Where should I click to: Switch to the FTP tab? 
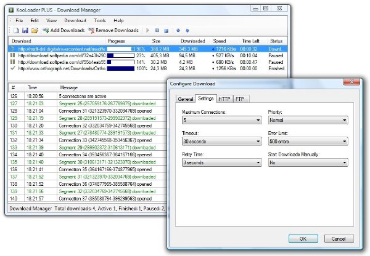241,99
